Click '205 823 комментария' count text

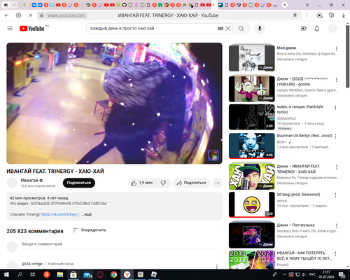click(x=35, y=231)
